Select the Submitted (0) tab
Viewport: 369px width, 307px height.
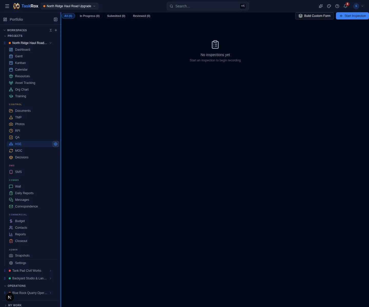tap(116, 16)
